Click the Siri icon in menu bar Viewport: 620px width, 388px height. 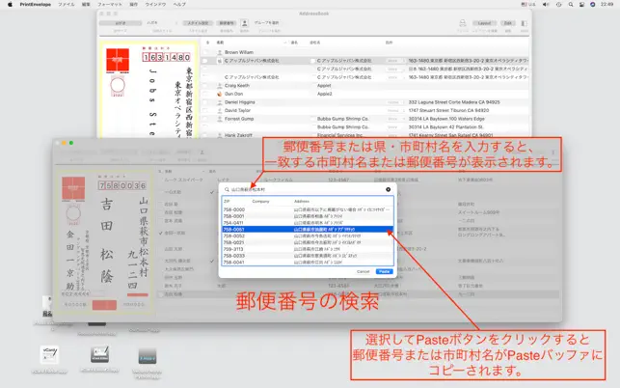592,5
